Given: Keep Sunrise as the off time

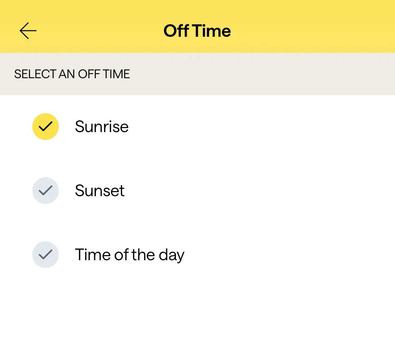Looking at the screenshot, I should click(102, 127).
